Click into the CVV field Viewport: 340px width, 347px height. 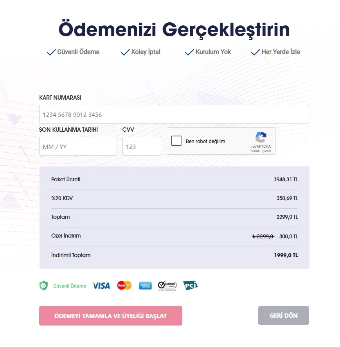pos(142,147)
